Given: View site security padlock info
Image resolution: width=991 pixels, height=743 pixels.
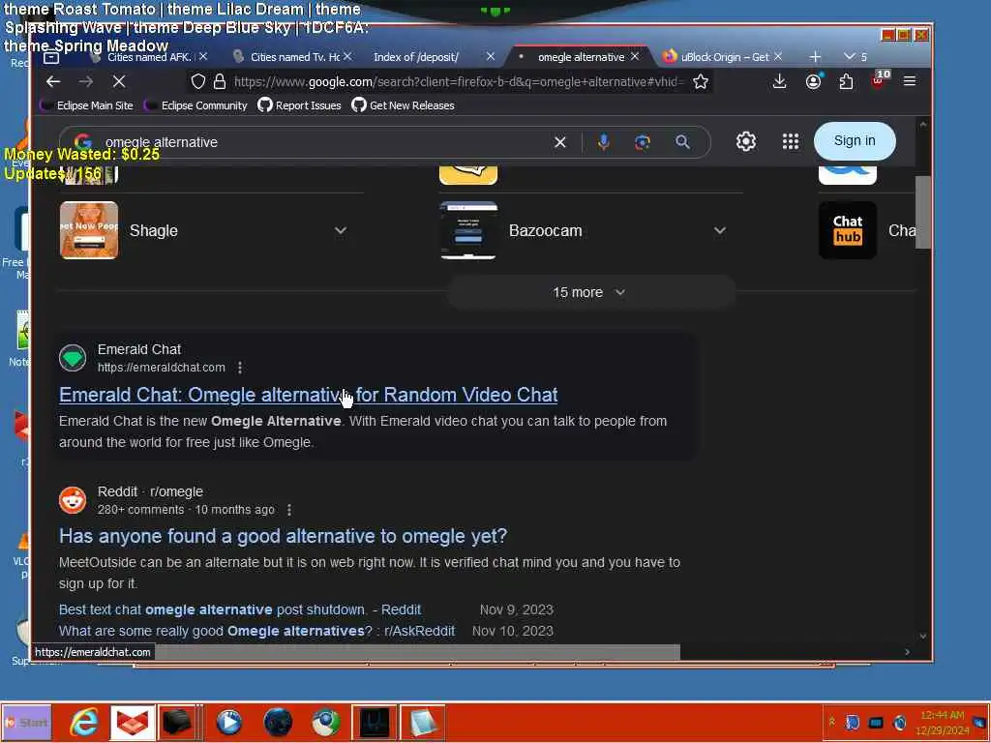Looking at the screenshot, I should (220, 81).
